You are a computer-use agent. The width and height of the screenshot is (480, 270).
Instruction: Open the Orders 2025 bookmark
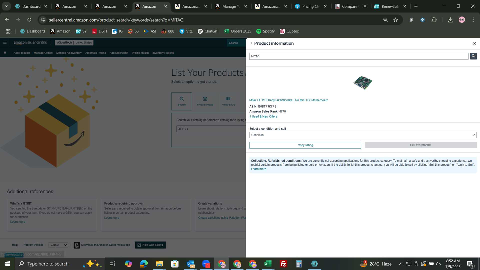[238, 31]
